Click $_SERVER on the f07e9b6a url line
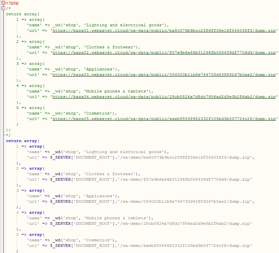279x253 pixels. [x=60, y=179]
